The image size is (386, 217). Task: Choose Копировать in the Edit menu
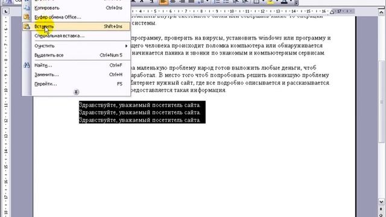pos(77,8)
